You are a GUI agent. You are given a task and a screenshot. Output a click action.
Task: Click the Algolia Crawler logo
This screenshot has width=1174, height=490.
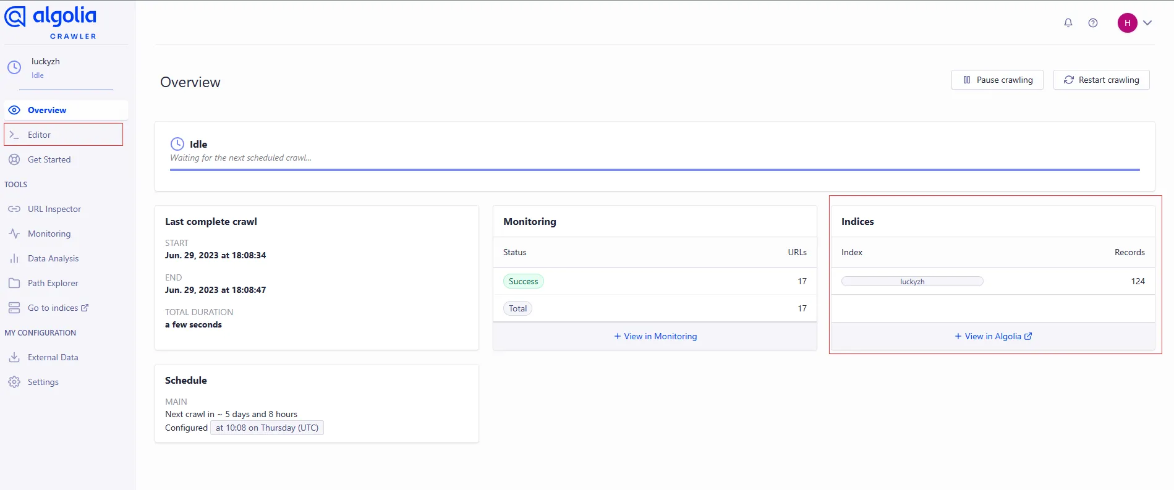point(51,22)
